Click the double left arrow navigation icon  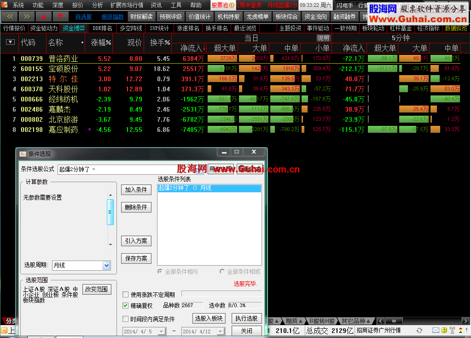tap(10, 17)
